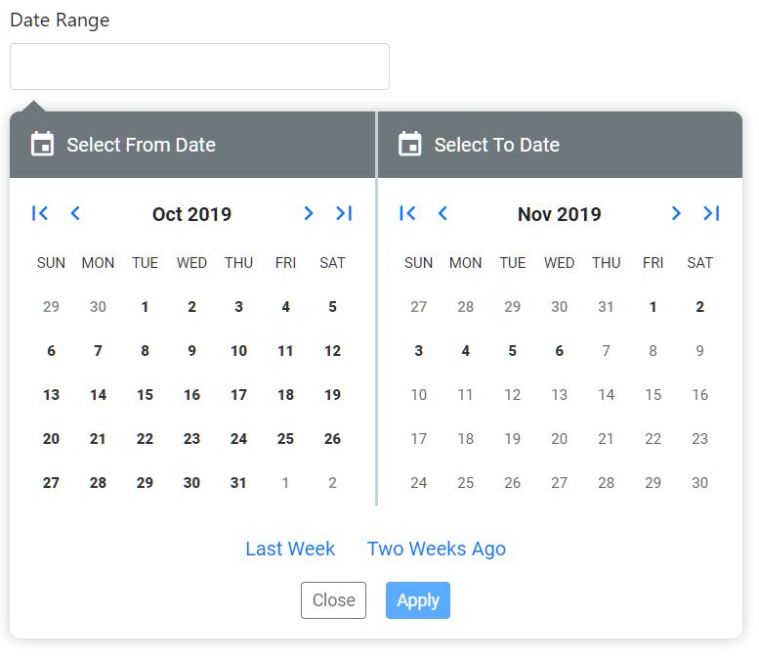This screenshot has width=759, height=662.
Task: Jump to last month in To calendar
Action: click(711, 213)
